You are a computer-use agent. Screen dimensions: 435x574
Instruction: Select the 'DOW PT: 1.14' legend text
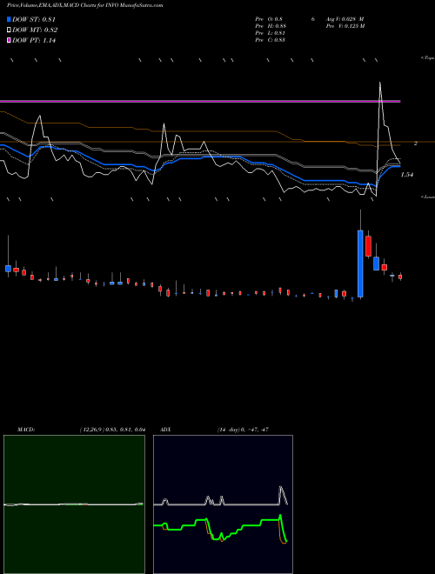tap(34, 40)
